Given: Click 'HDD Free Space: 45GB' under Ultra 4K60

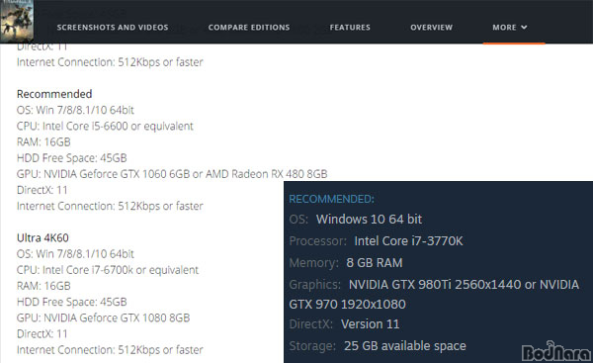Looking at the screenshot, I should (x=71, y=302).
